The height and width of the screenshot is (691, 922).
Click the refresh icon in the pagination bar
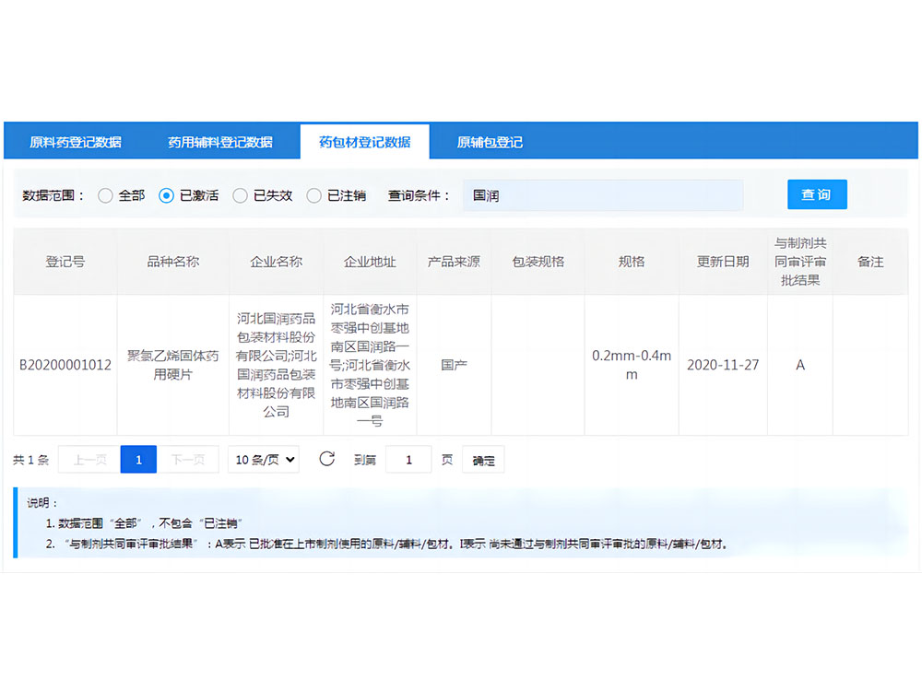tap(327, 459)
